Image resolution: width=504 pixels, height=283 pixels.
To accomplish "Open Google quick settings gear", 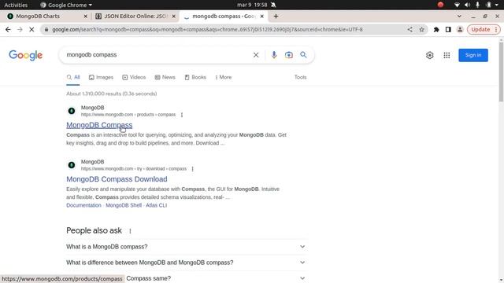I will tap(430, 55).
